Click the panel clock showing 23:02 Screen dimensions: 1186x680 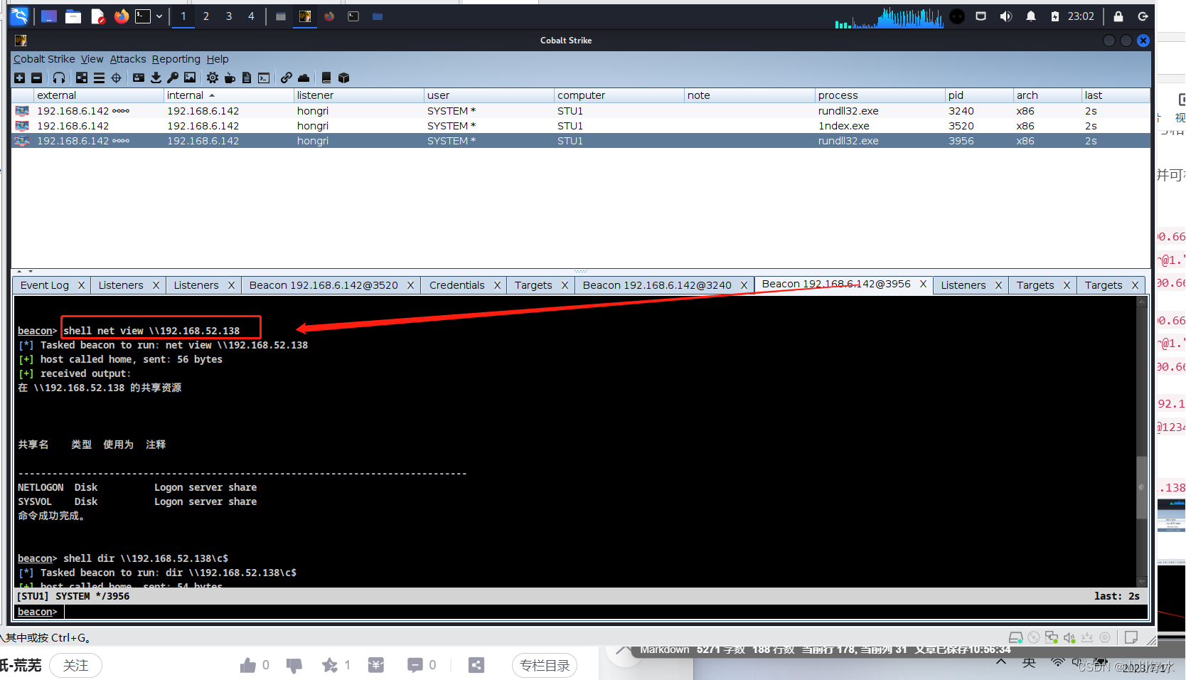(x=1081, y=16)
